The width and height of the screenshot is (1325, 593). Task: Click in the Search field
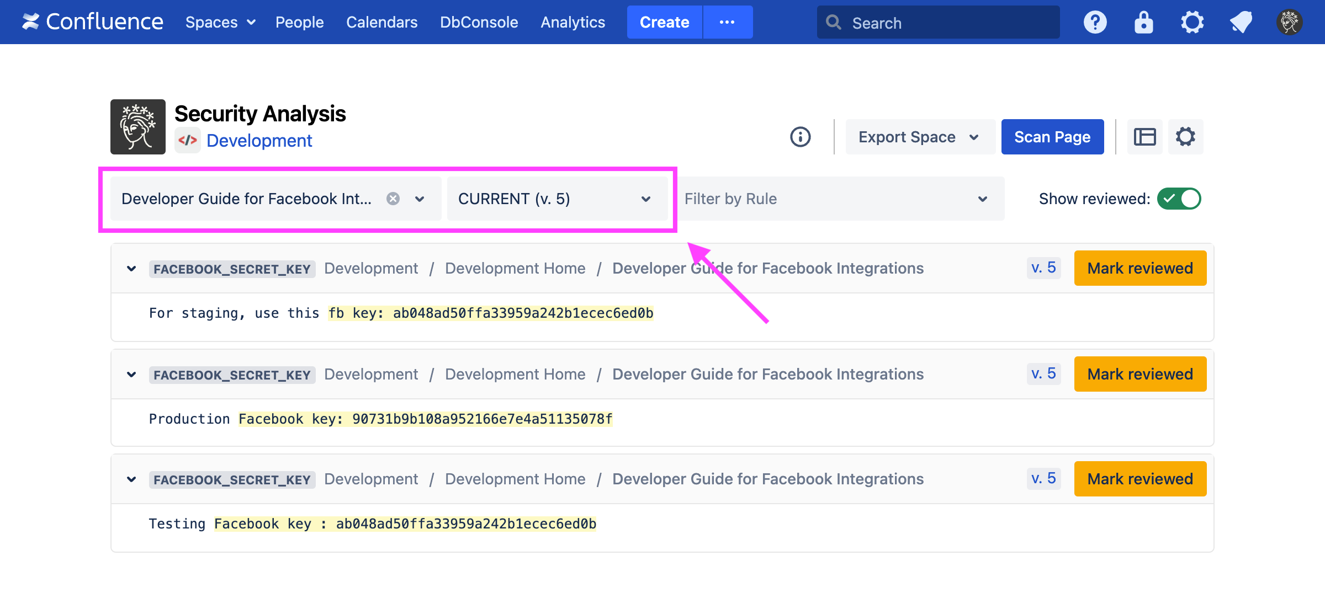(950, 23)
